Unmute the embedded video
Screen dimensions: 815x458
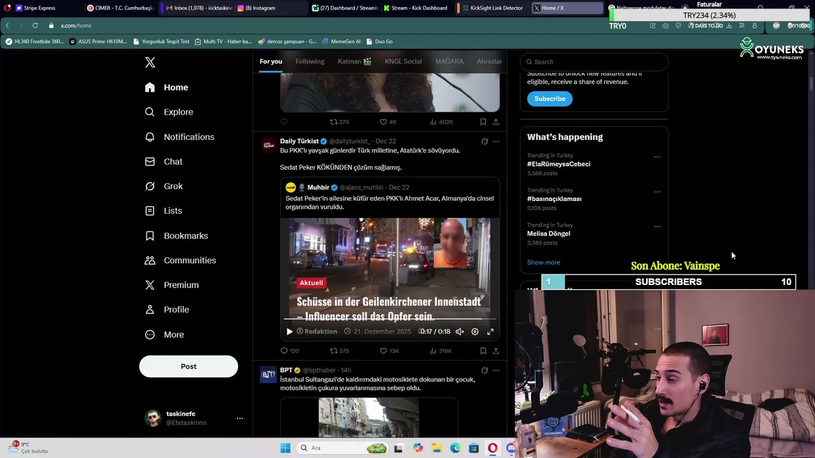pos(460,331)
